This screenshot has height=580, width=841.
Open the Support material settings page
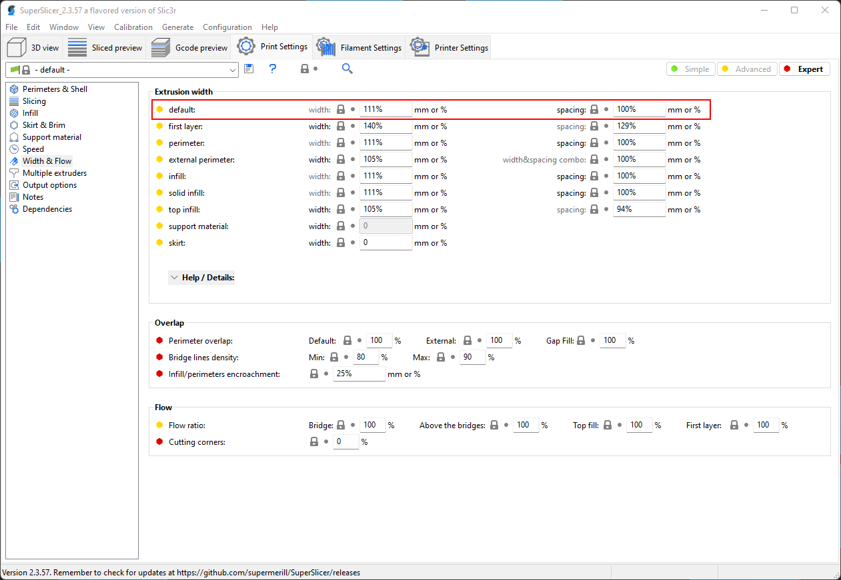[51, 137]
